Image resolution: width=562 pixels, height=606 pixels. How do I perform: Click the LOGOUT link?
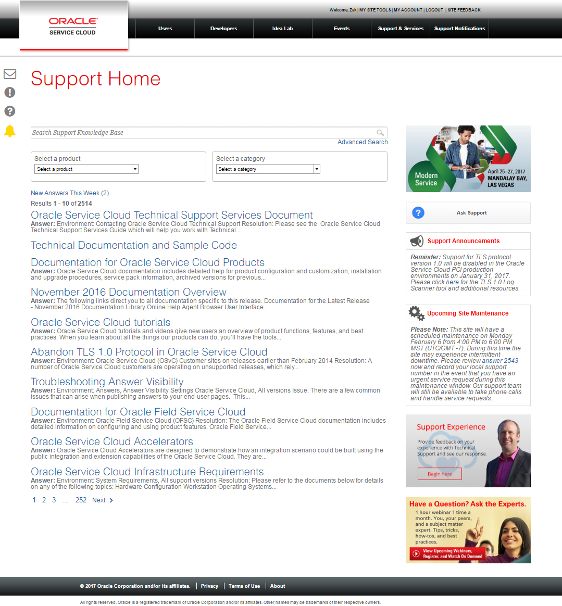pyautogui.click(x=434, y=10)
